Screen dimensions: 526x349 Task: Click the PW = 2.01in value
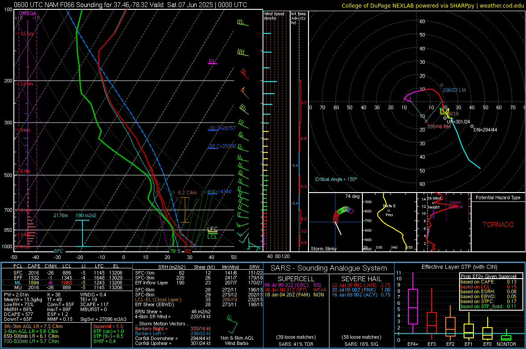[x=17, y=295]
